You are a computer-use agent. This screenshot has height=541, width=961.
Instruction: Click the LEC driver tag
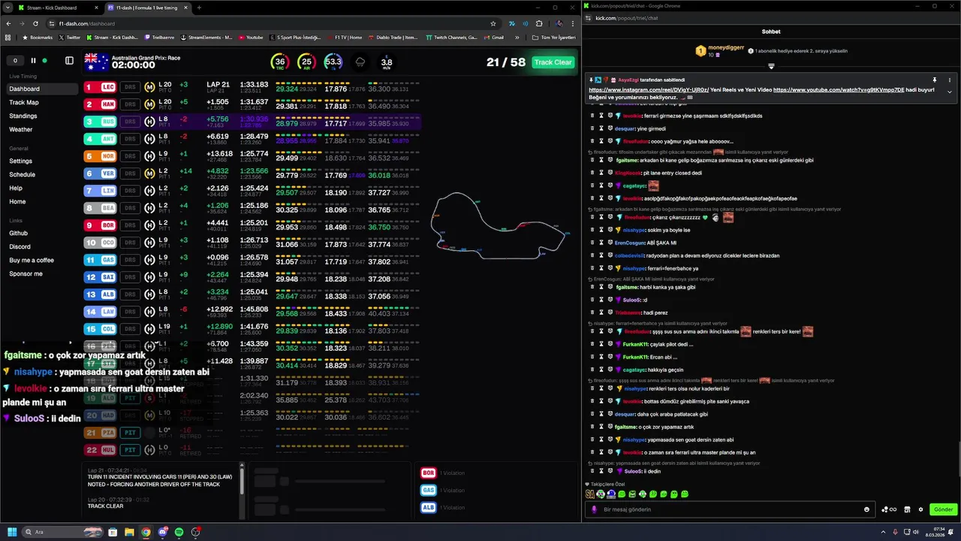[x=100, y=87]
